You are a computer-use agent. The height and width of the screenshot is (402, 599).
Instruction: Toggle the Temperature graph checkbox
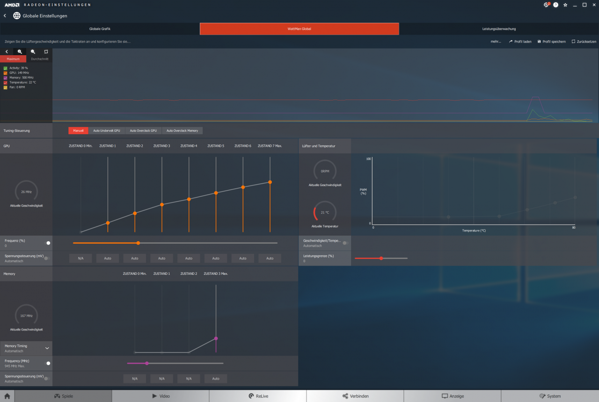pos(6,82)
